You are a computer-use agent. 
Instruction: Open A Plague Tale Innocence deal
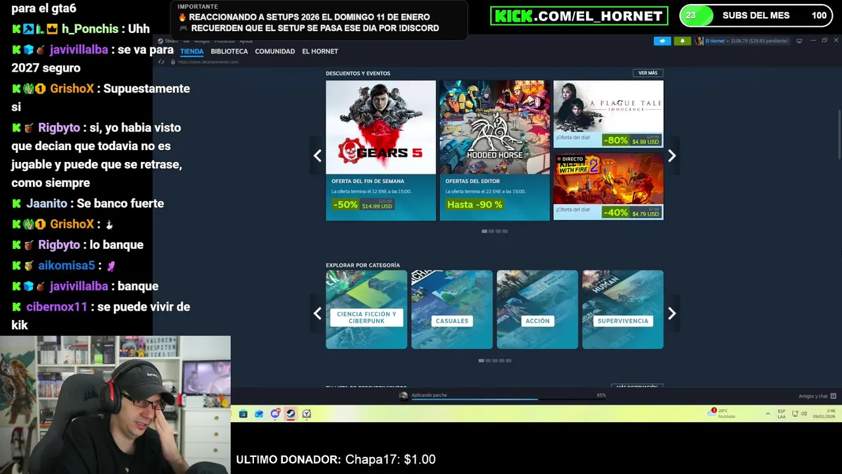pos(608,114)
